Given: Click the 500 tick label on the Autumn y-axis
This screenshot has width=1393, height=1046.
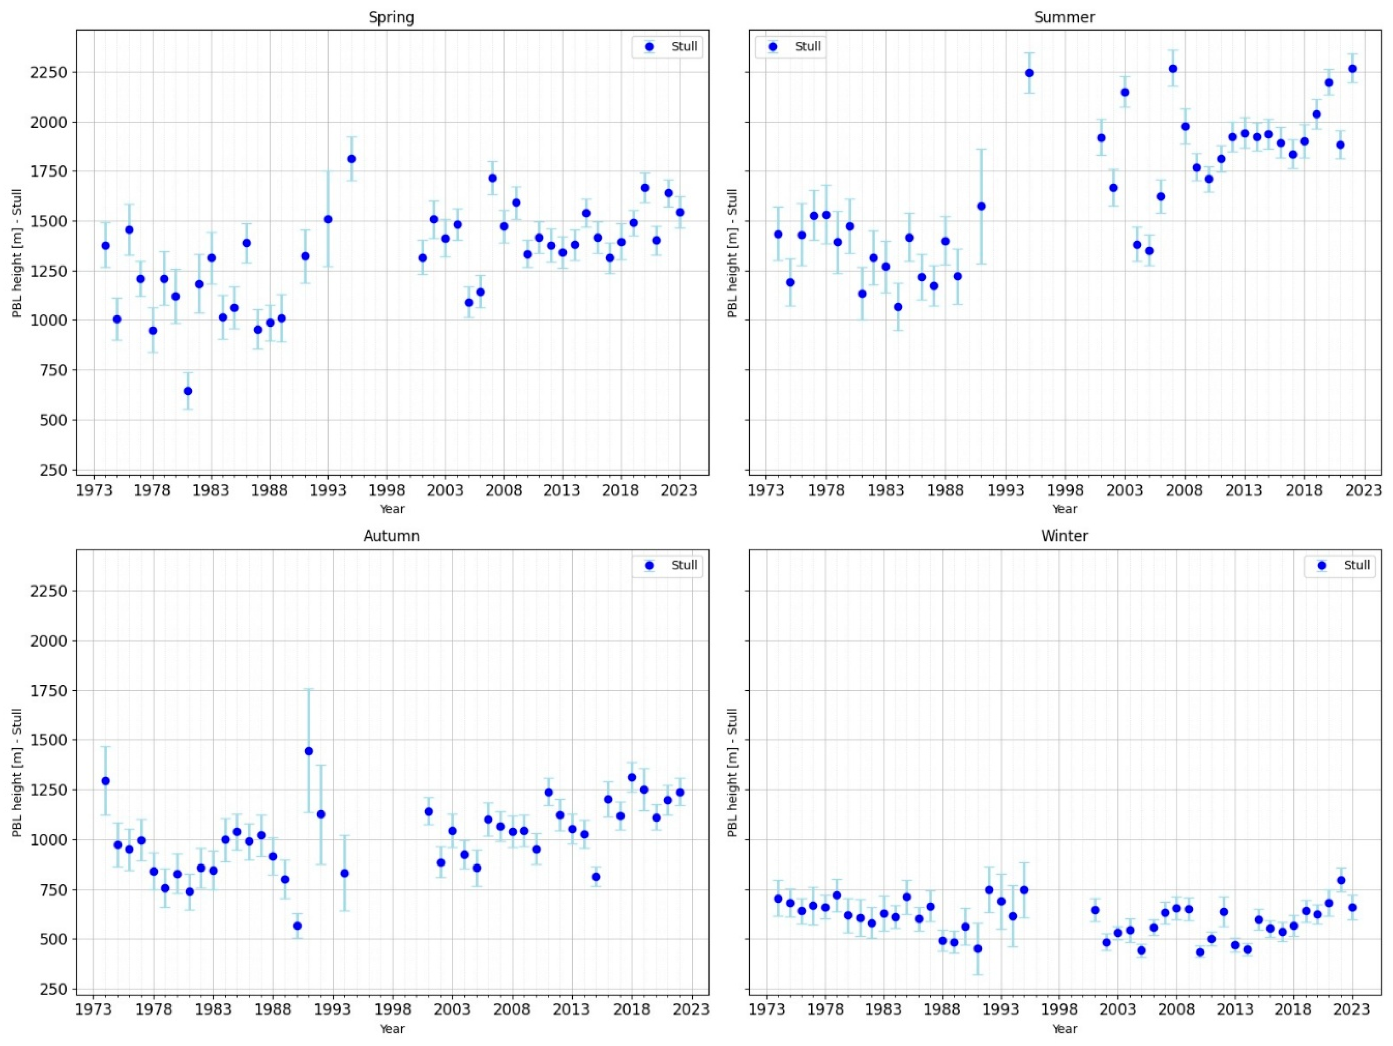Looking at the screenshot, I should (x=53, y=940).
